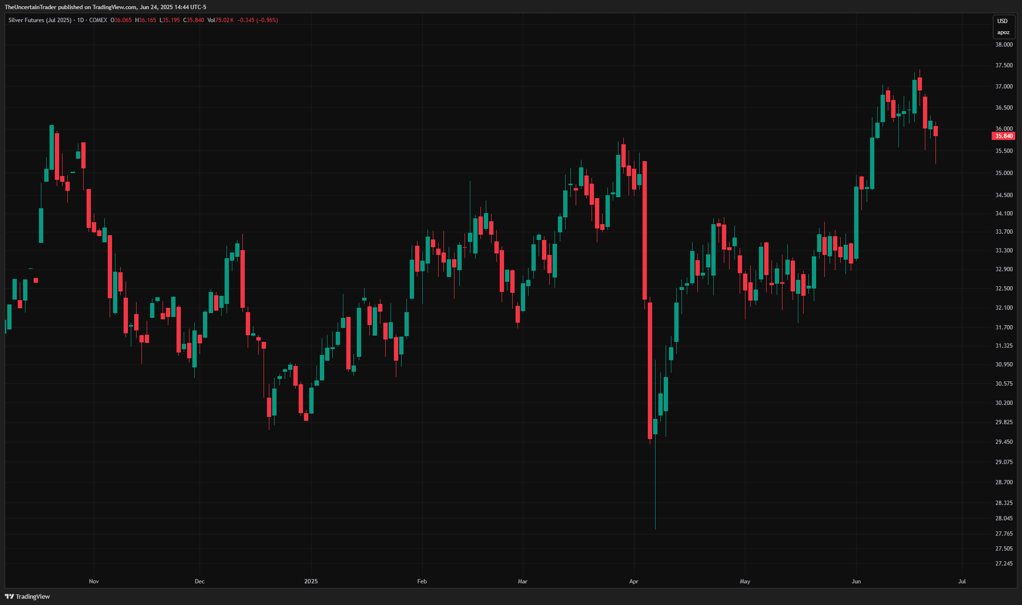Click the 'apoz' scale label
Screen dimensions: 1022x605
[x=1003, y=33]
